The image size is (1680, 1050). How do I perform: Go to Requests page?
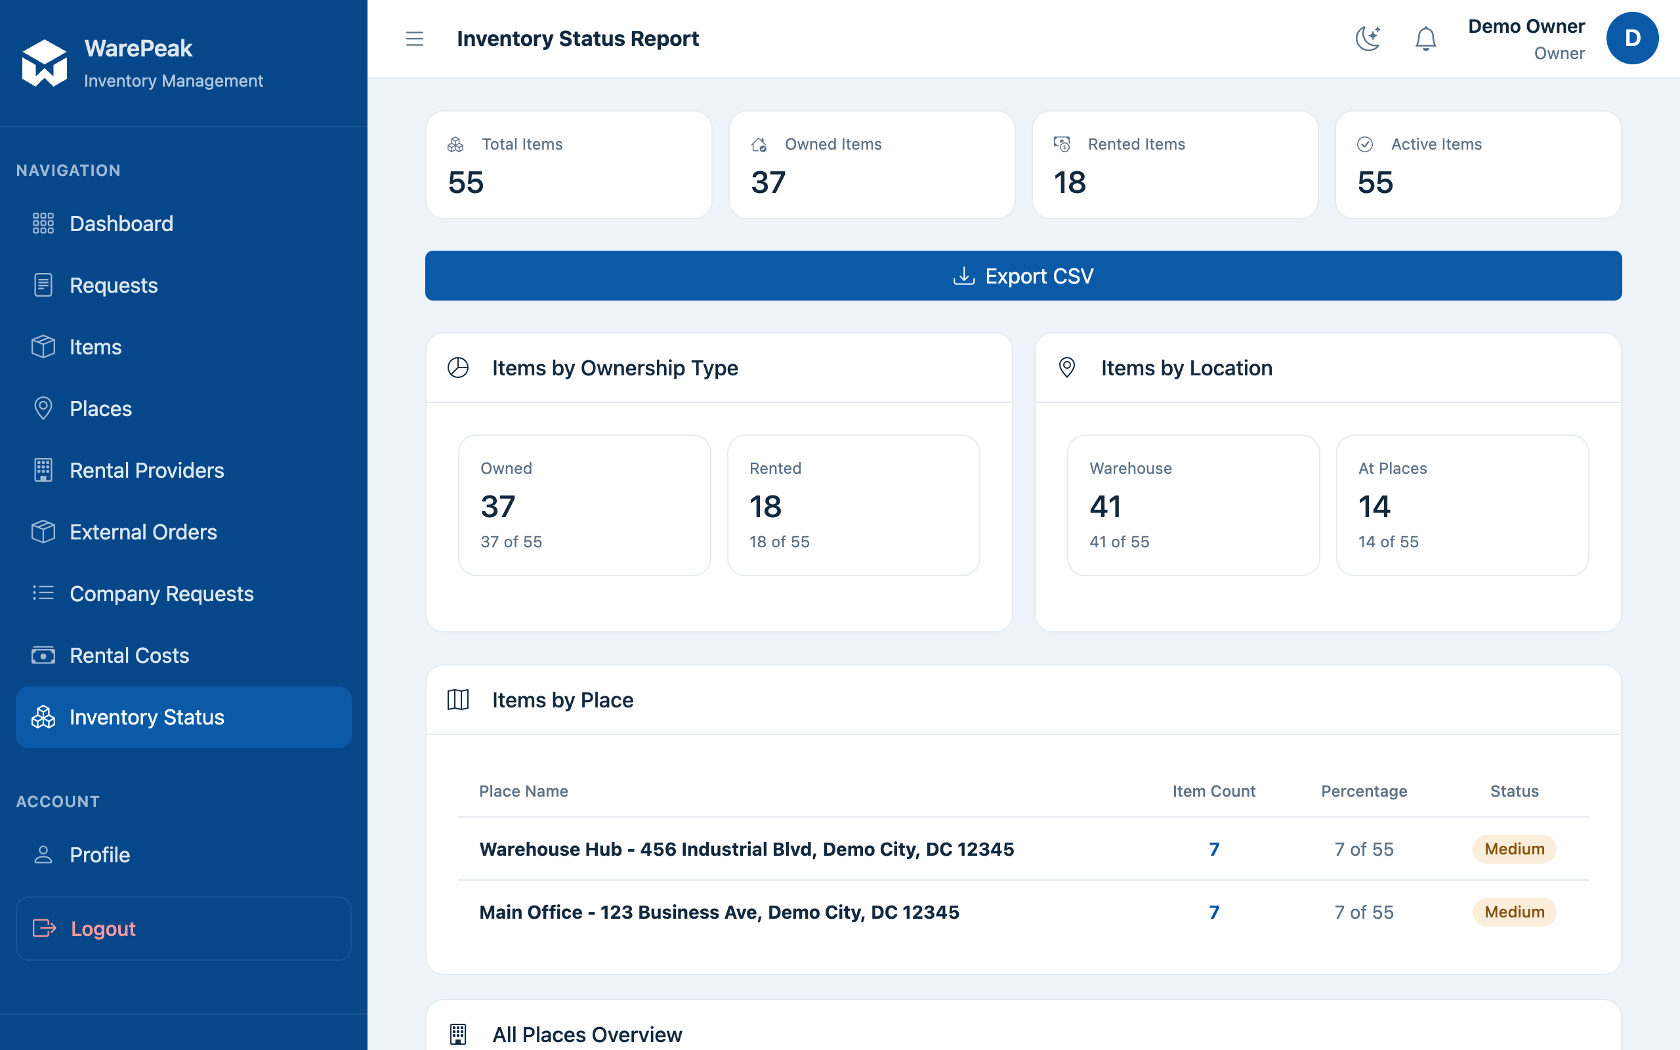[x=183, y=285]
